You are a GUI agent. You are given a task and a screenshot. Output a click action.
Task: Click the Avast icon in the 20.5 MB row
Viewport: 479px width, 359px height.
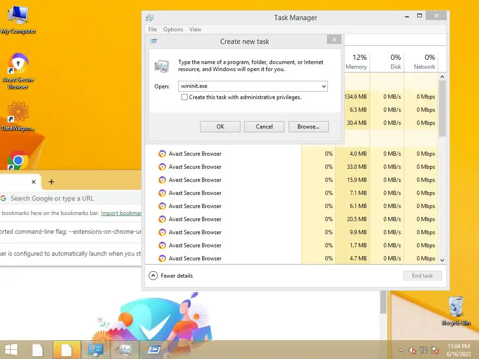[x=162, y=219]
